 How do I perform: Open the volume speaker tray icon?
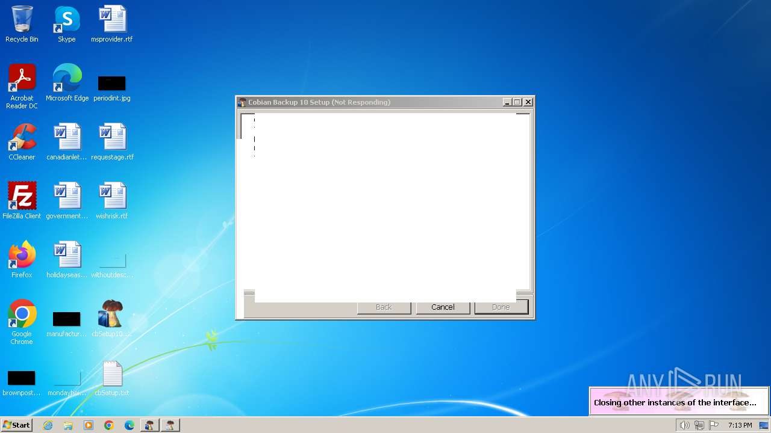[x=684, y=425]
